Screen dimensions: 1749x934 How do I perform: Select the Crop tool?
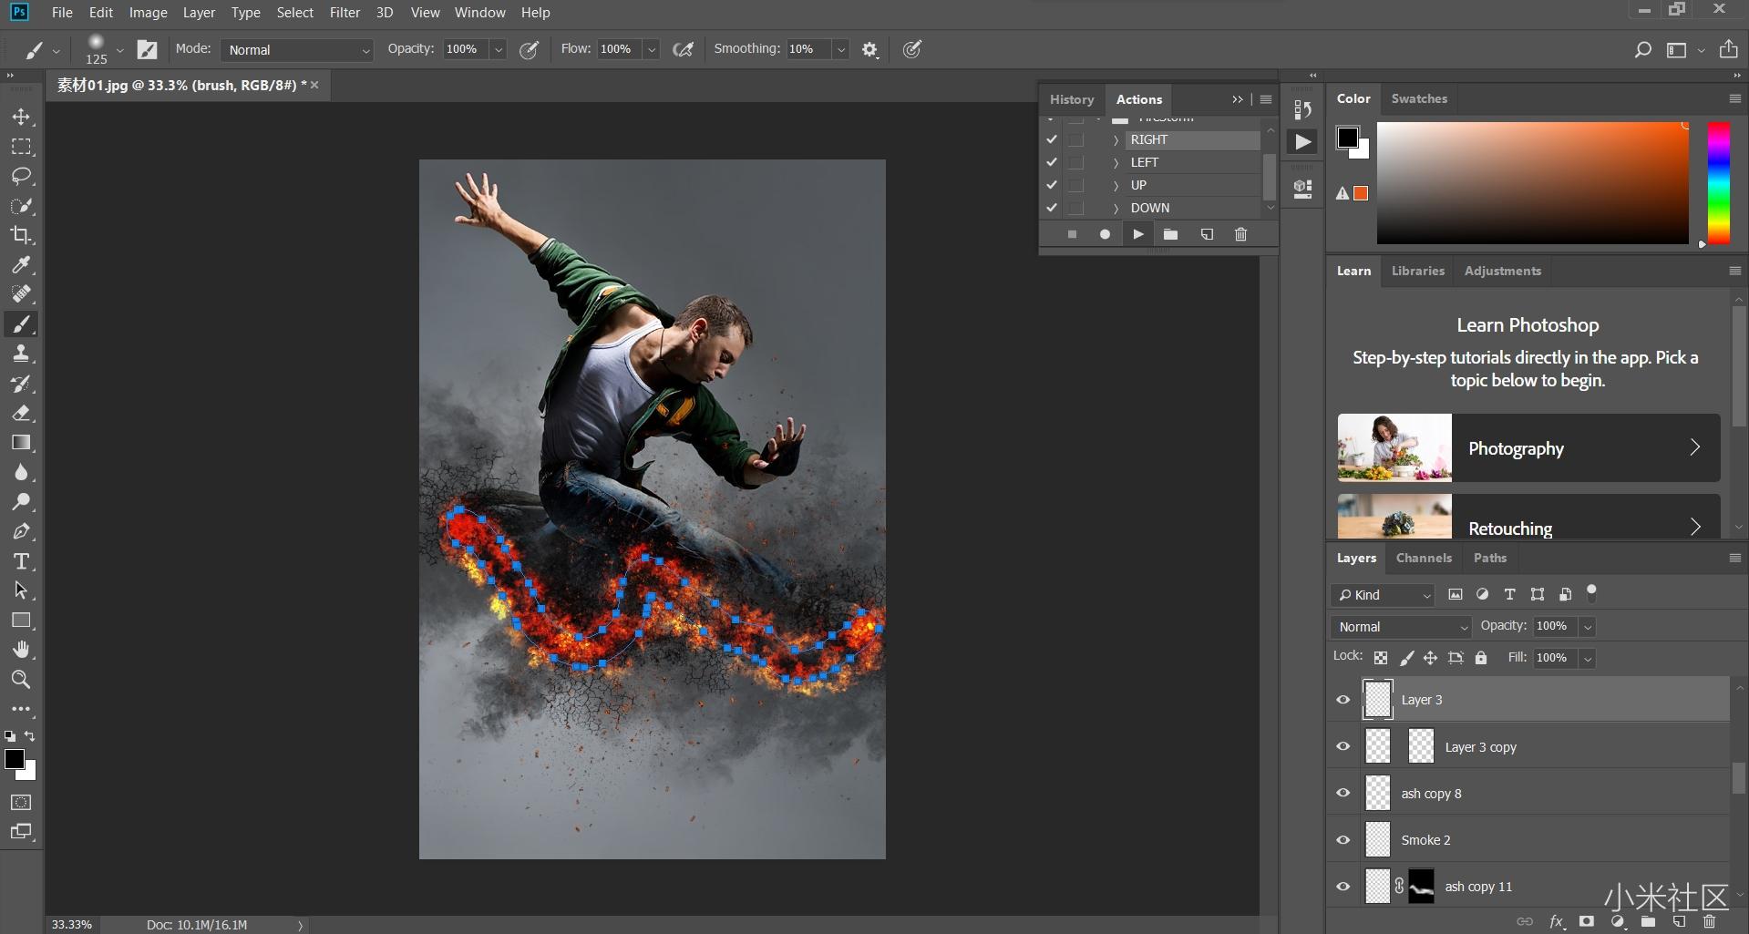click(x=22, y=235)
